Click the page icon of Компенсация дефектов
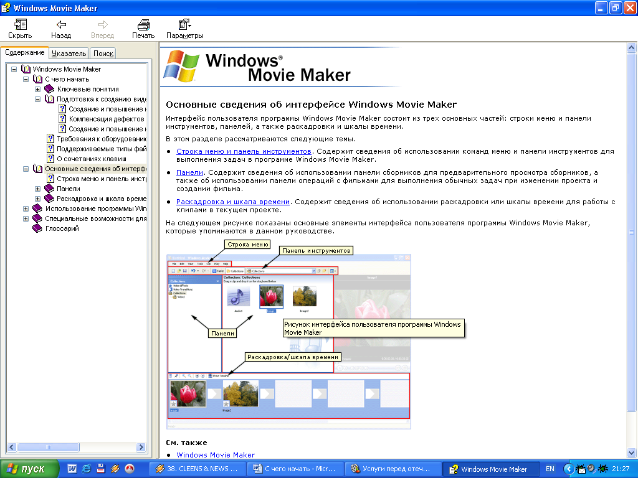Image resolution: width=638 pixels, height=478 pixels. coord(62,119)
